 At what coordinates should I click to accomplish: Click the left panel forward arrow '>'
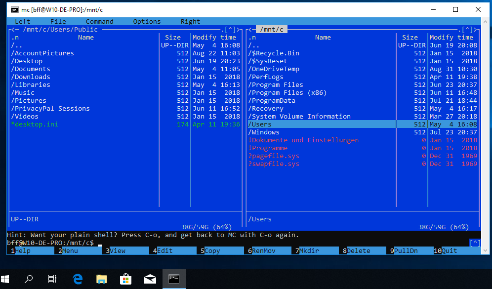click(x=238, y=30)
